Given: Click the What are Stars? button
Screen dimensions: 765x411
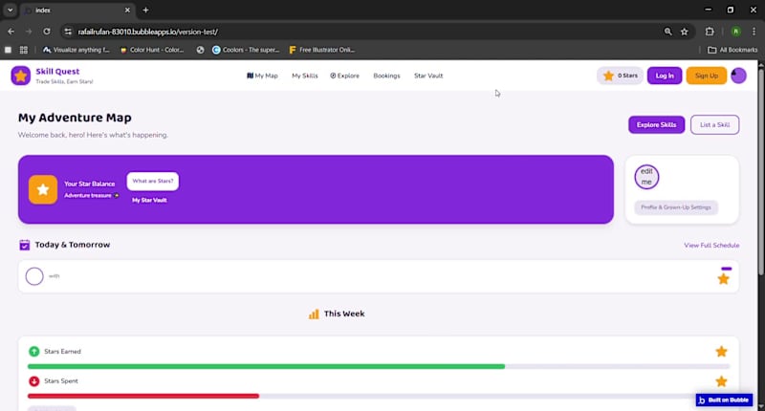Looking at the screenshot, I should click(x=153, y=181).
